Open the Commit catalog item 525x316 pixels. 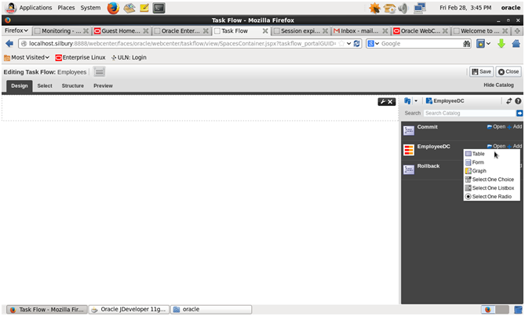[x=496, y=127]
